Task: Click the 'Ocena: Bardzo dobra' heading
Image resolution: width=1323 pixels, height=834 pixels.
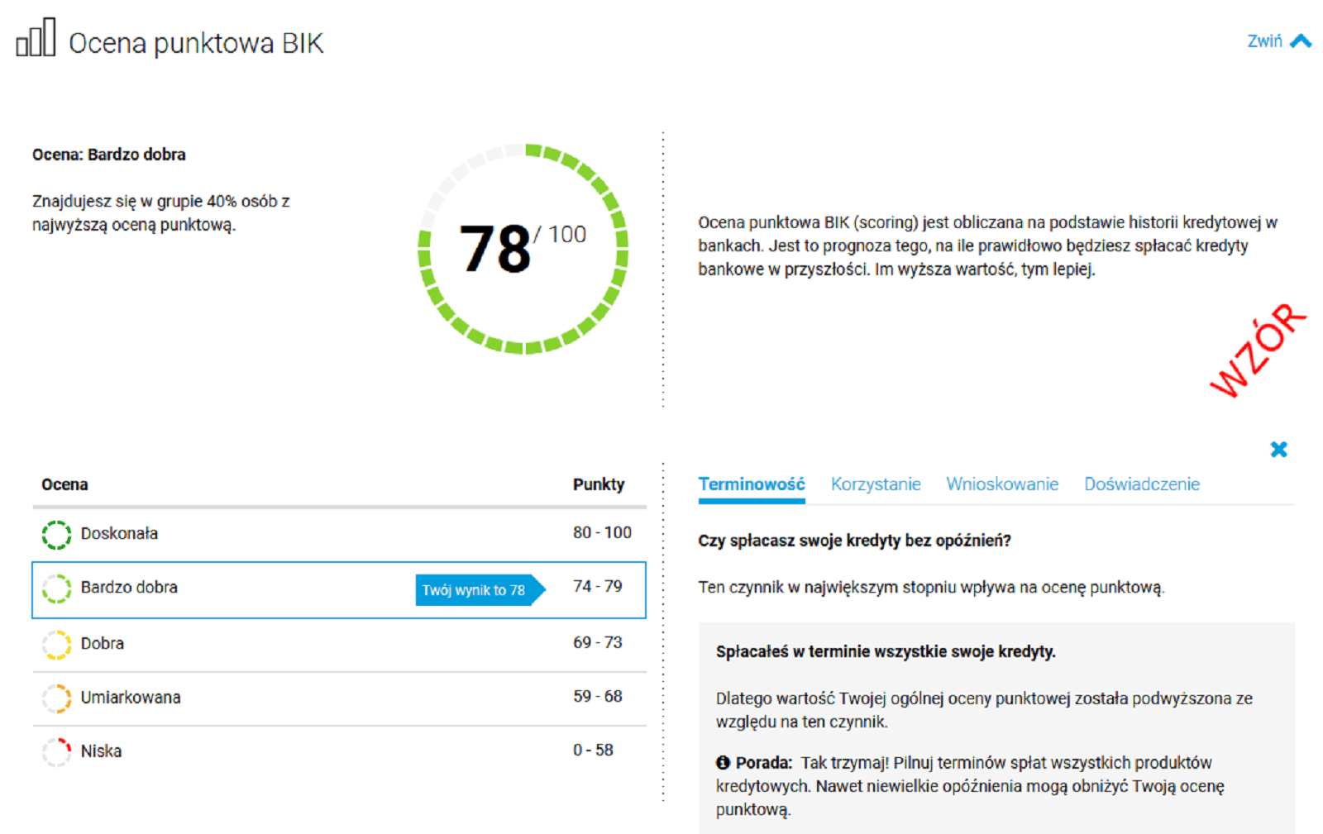Action: pyautogui.click(x=109, y=155)
